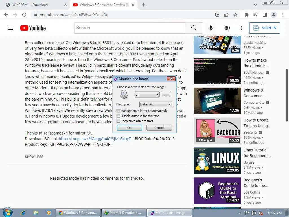The image size is (289, 217).
Task: Click the YouTube Search input field
Action: pos(130,28)
